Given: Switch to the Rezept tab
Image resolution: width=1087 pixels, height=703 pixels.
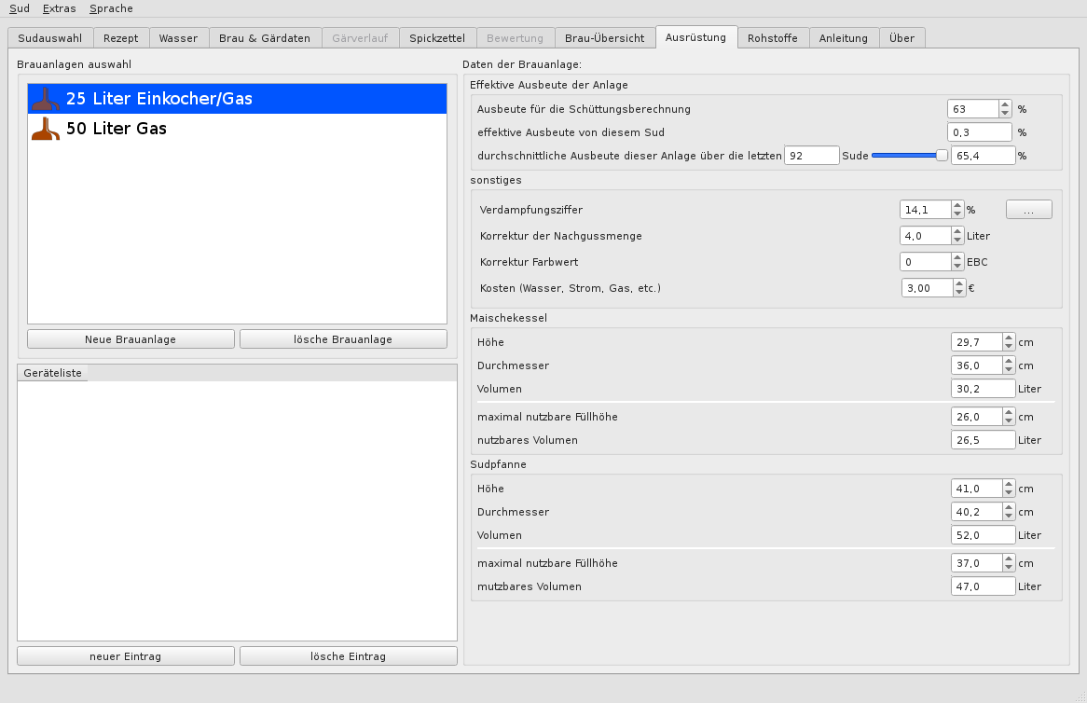Looking at the screenshot, I should (x=121, y=38).
